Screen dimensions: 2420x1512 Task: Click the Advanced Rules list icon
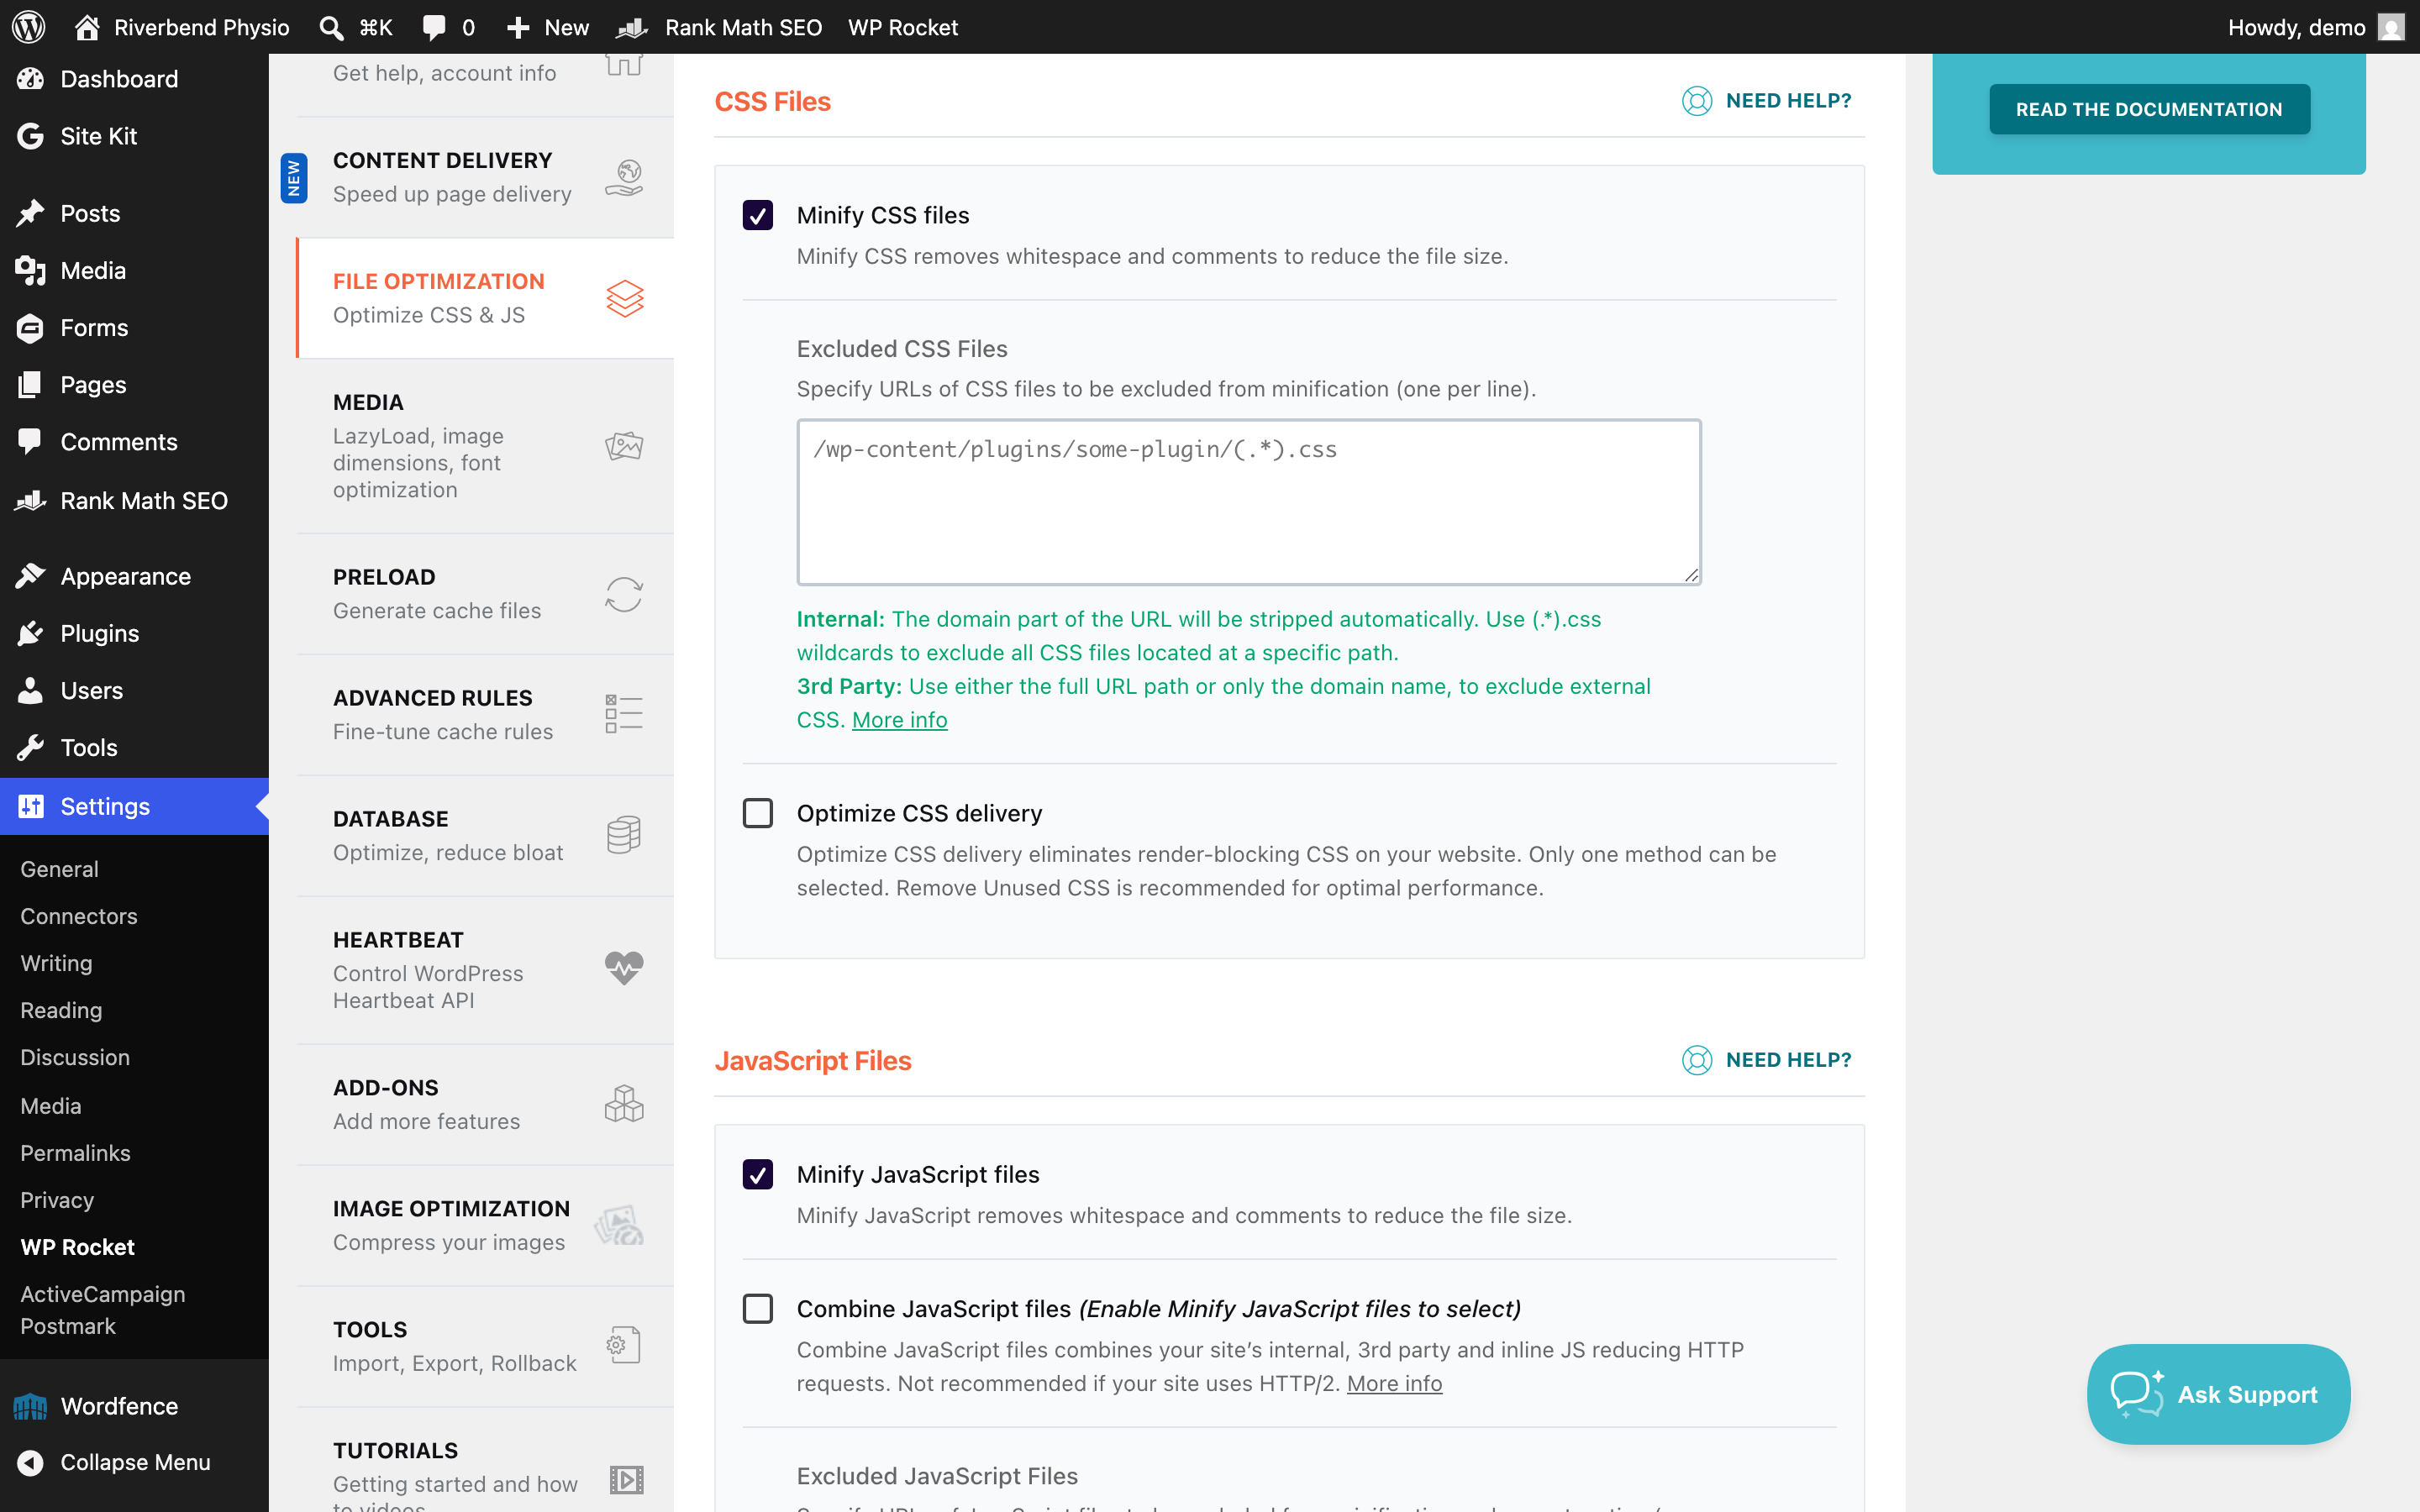[624, 714]
